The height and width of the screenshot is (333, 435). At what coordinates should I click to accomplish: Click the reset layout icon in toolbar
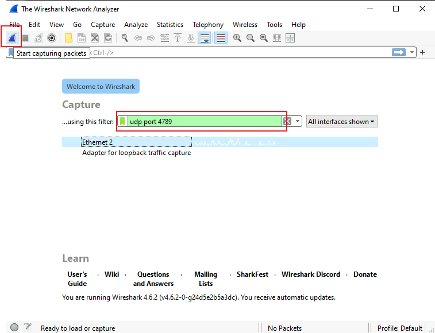[x=290, y=38]
